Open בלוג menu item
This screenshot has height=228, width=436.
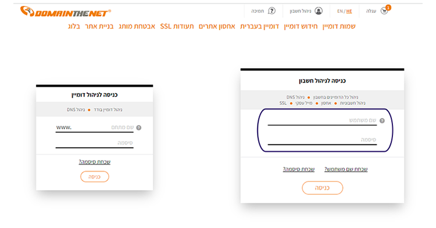(74, 26)
